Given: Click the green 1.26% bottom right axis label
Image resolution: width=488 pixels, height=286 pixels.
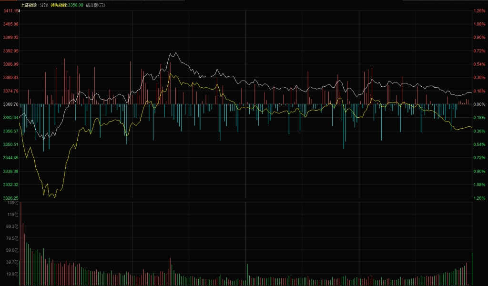Looking at the screenshot, I should point(479,198).
